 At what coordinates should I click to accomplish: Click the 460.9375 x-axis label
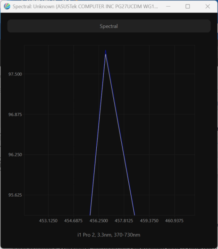[x=174, y=221]
